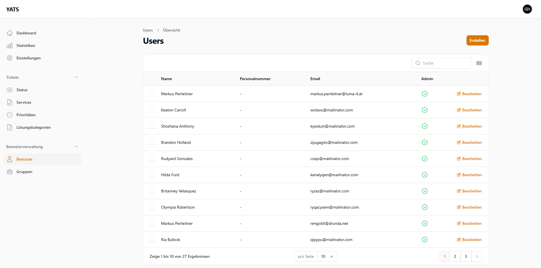Click the Lösungskategorien document icon
Screen dimensions: 541x268
click(x=10, y=127)
